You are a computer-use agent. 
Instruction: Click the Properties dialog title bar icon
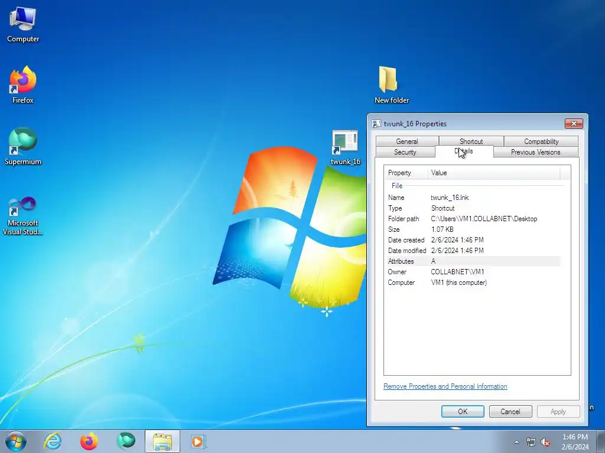coord(376,124)
